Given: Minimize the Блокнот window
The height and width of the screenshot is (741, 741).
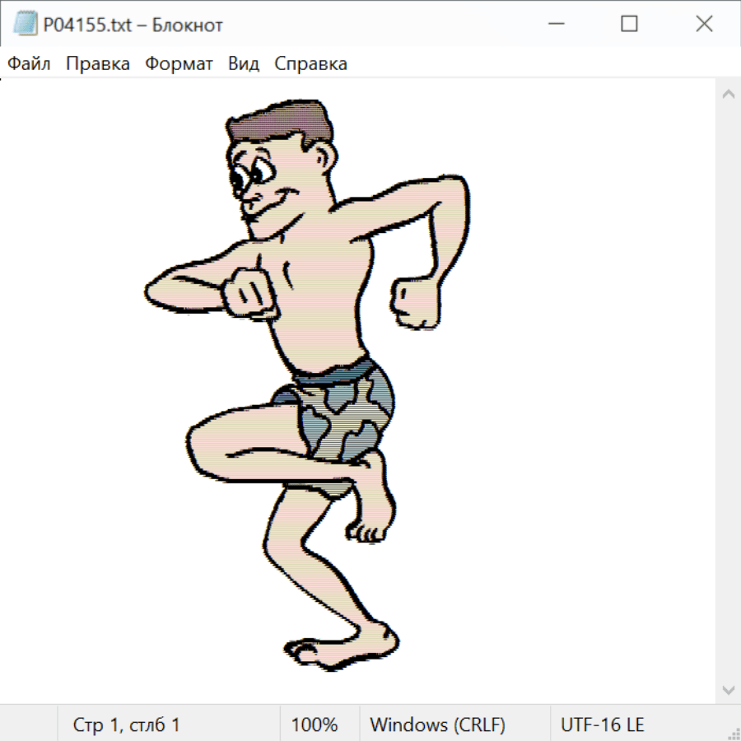Looking at the screenshot, I should 553,25.
